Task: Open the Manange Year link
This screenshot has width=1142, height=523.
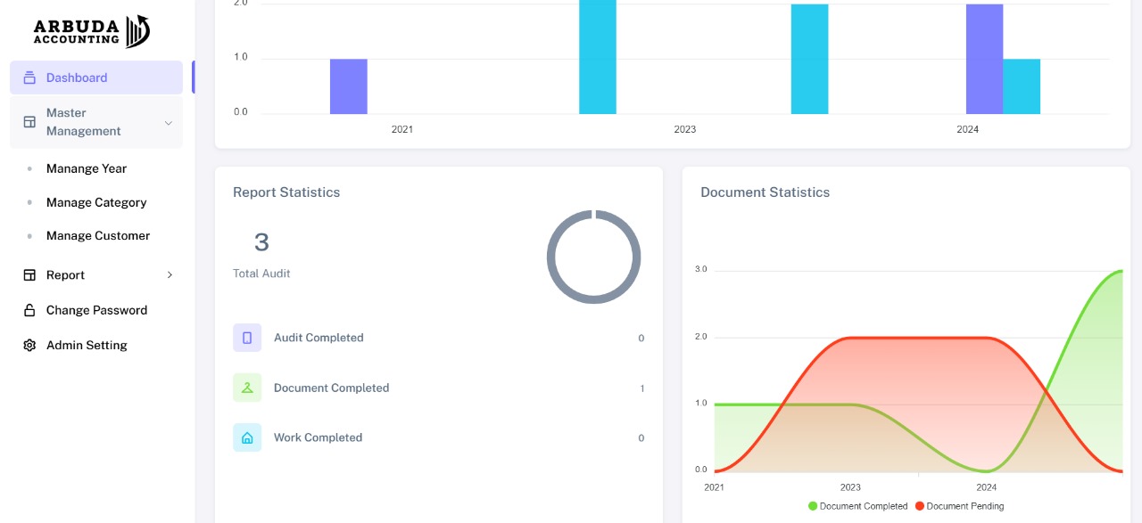Action: pyautogui.click(x=87, y=168)
